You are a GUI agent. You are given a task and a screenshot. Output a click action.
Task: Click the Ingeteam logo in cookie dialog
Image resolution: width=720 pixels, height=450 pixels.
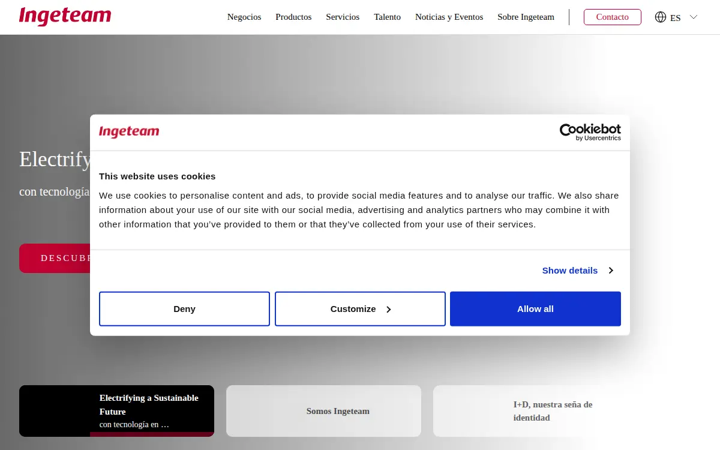[x=129, y=131]
